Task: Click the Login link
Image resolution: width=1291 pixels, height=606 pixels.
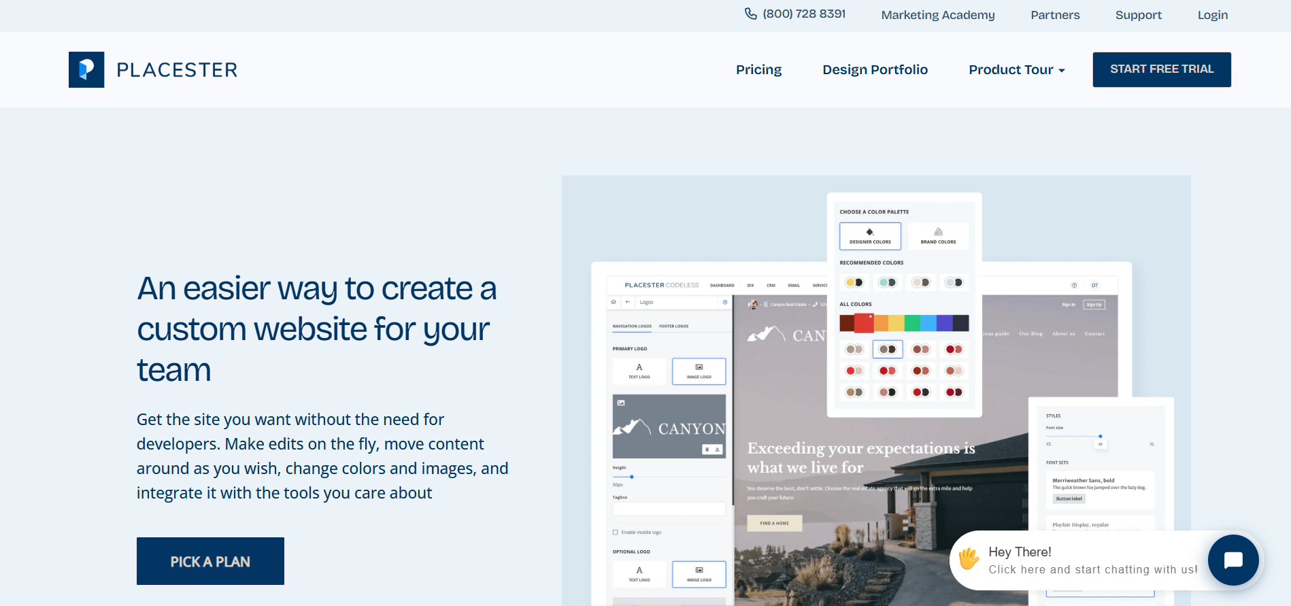Action: [1213, 15]
